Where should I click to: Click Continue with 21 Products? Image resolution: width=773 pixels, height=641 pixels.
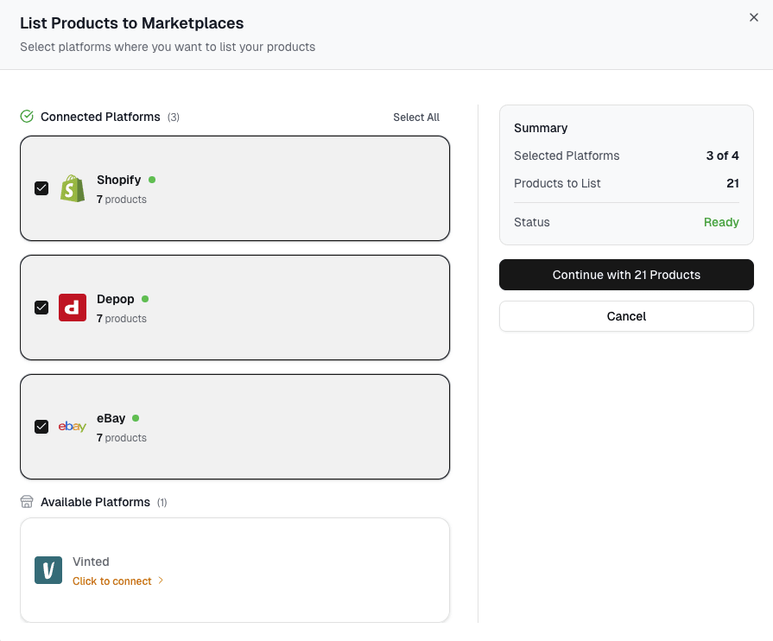626,274
